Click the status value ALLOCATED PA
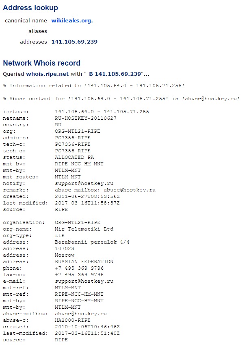The width and height of the screenshot is (247, 345). pyautogui.click(x=74, y=158)
